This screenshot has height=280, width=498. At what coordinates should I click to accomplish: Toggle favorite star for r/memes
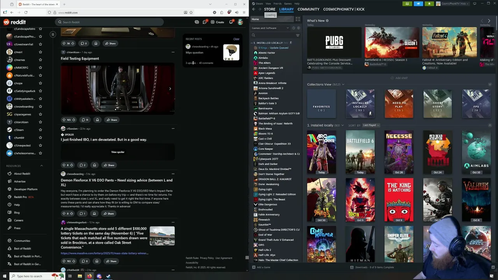coord(40,60)
